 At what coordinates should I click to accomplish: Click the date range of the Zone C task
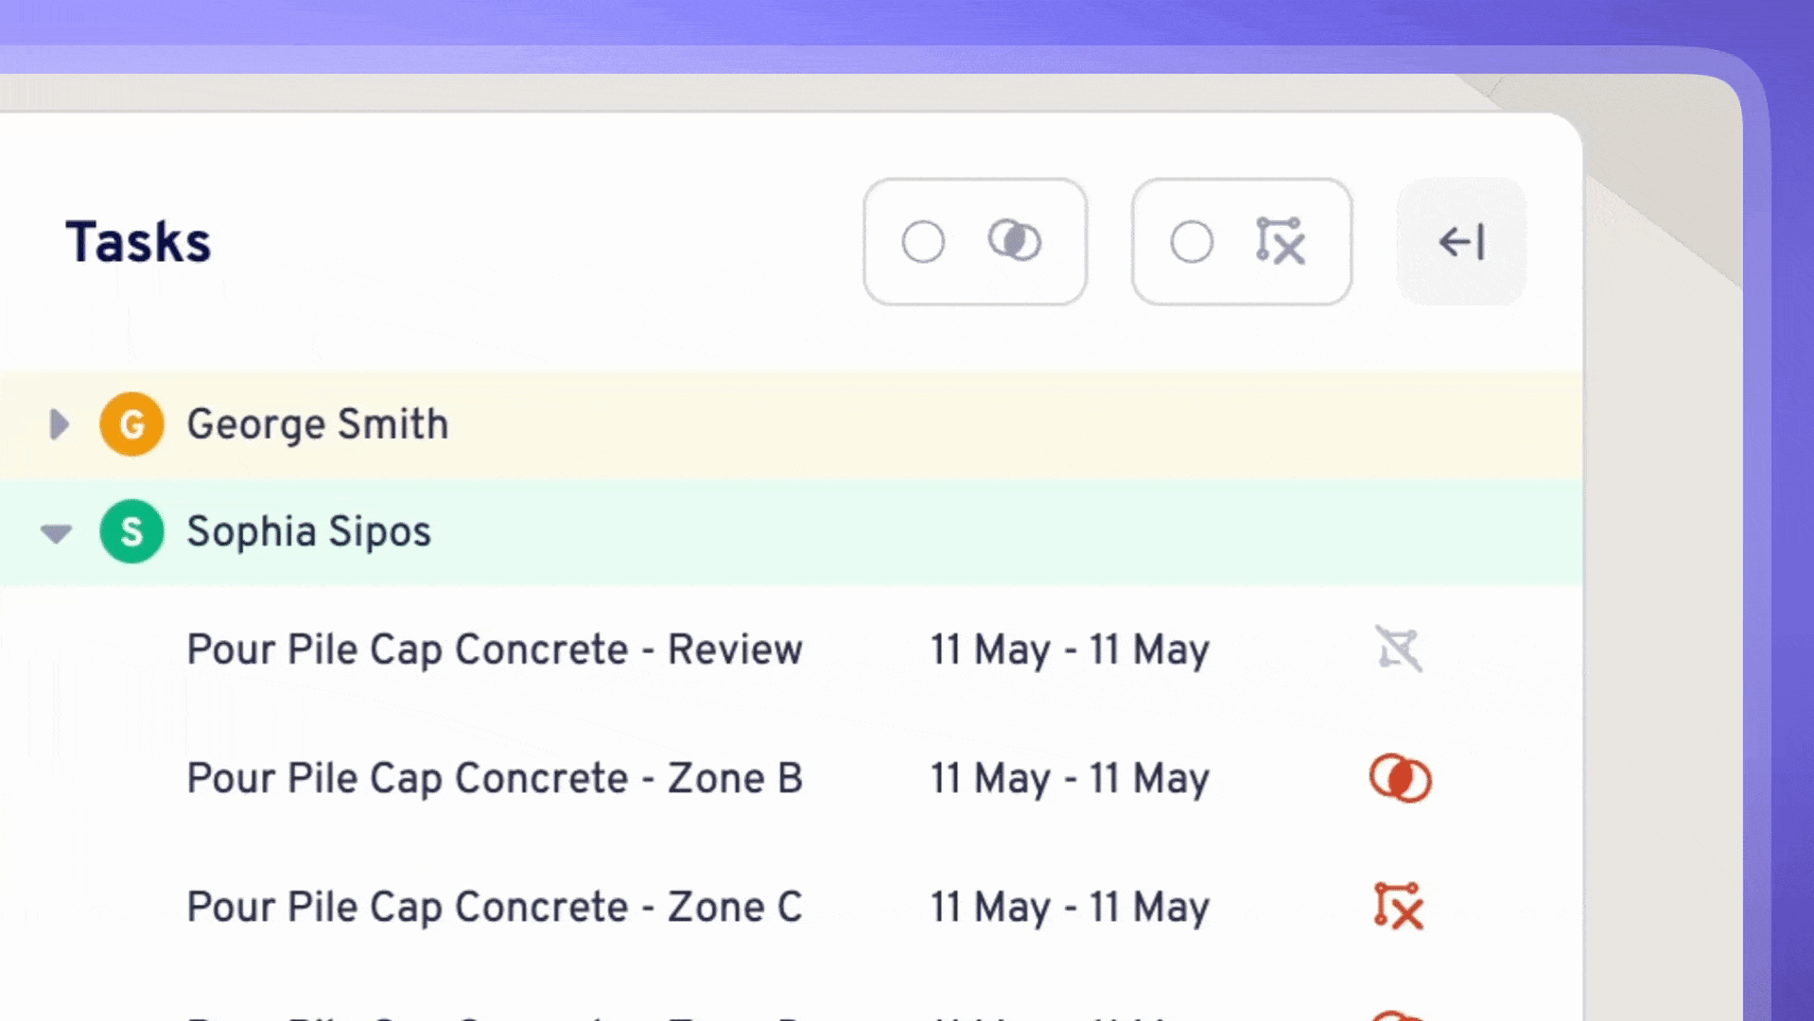pyautogui.click(x=1070, y=908)
